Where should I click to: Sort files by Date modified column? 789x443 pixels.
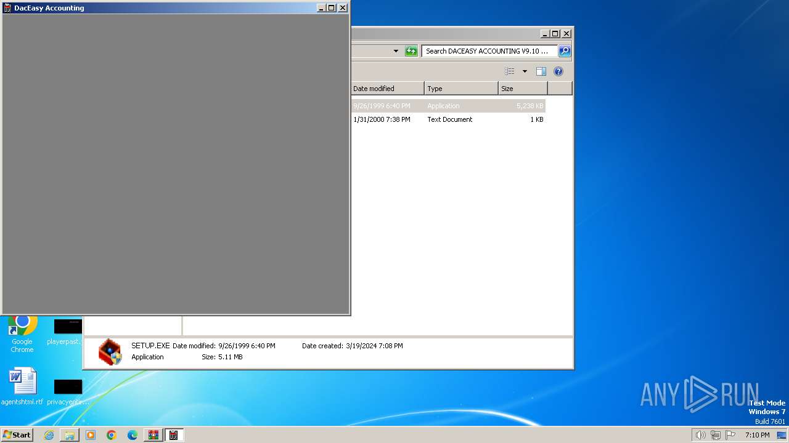point(387,89)
